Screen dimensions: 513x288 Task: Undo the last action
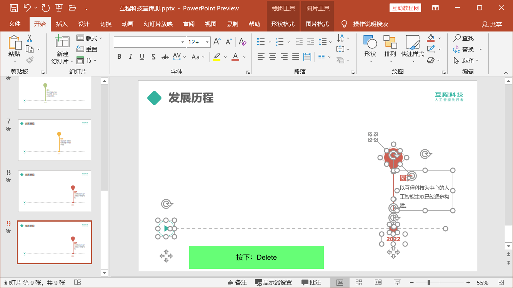point(27,8)
